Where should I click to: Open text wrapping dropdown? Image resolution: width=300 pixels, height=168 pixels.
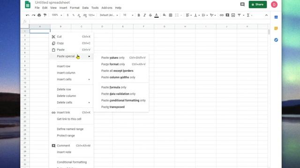[205, 15]
